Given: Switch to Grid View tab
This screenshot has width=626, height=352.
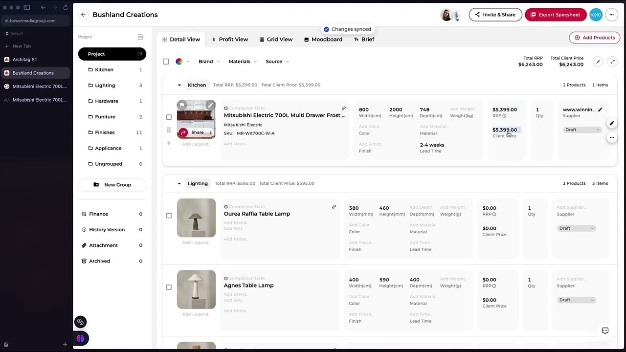Looking at the screenshot, I should [276, 39].
